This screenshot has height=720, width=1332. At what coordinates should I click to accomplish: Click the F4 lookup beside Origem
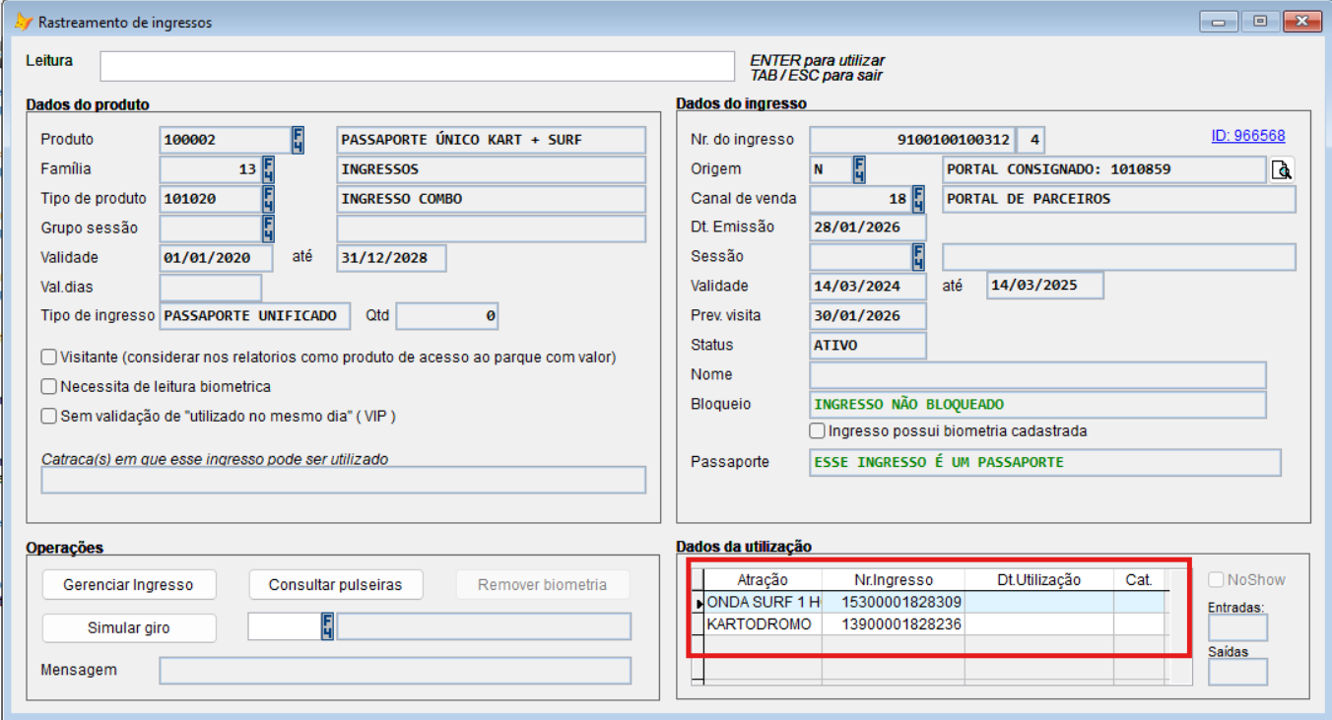coord(859,169)
